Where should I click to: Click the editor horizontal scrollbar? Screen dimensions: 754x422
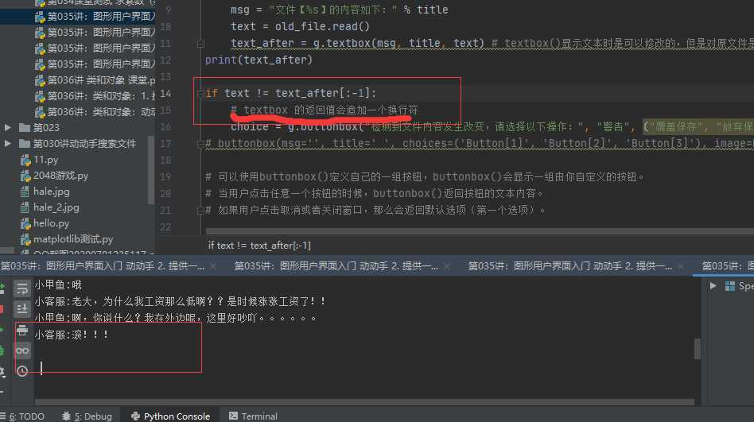(x=480, y=231)
